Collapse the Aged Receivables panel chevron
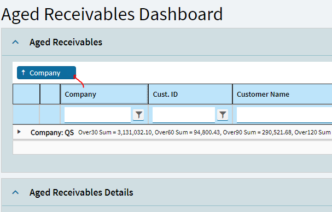This screenshot has width=332, height=212. (15, 42)
